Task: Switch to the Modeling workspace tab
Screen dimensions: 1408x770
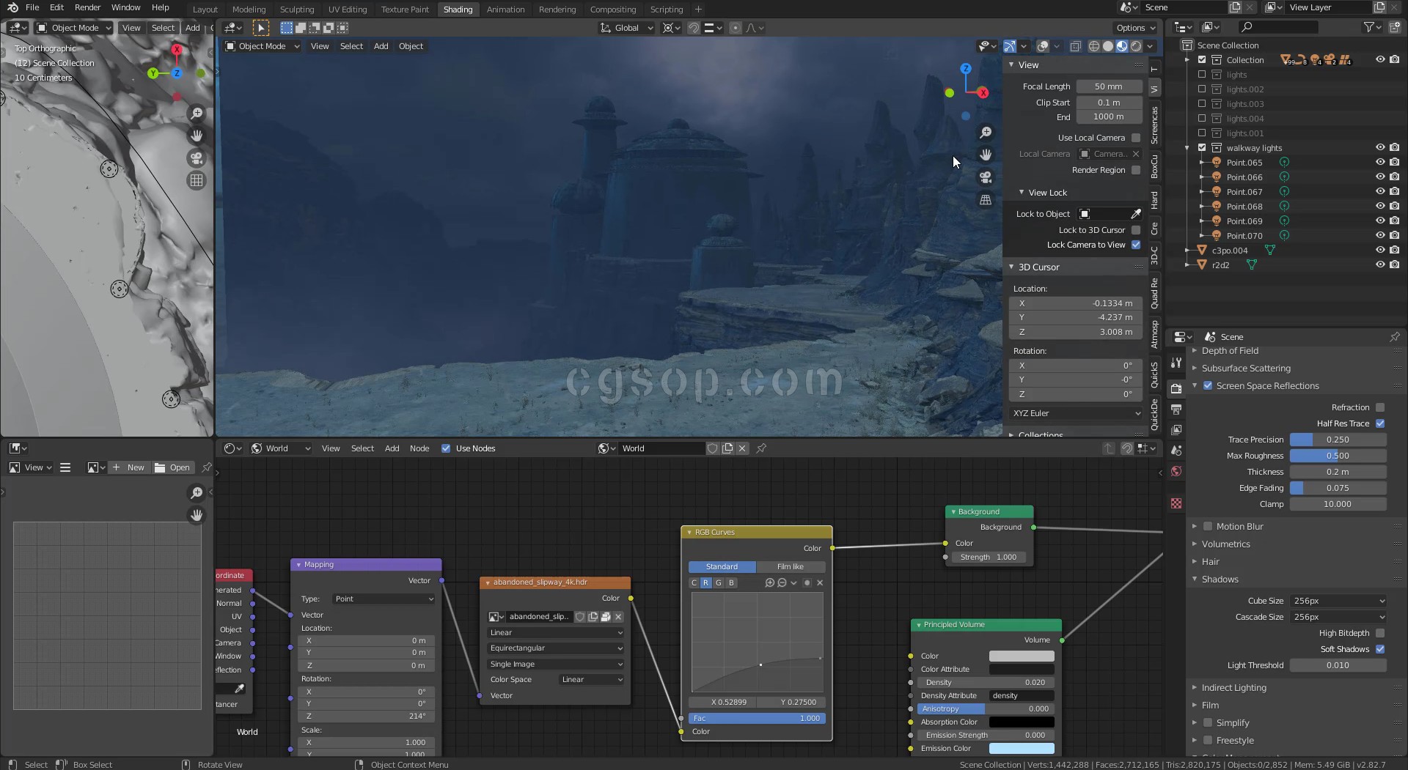Action: (249, 10)
